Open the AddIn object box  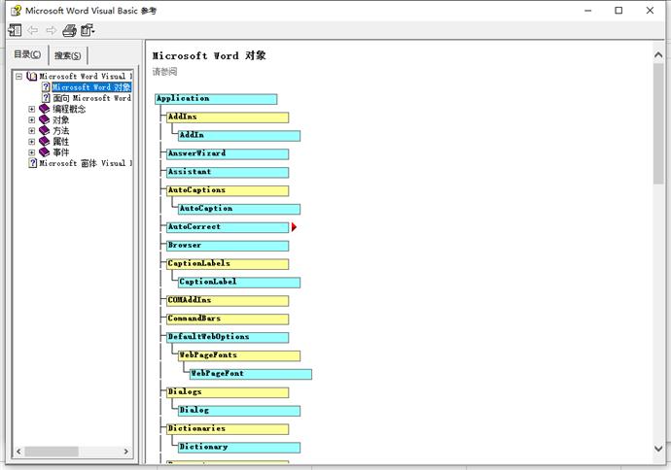tap(239, 135)
